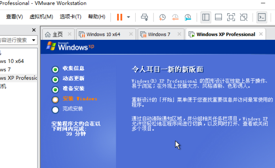275x168 pixels.
Task: Open the console view icon
Action: (x=262, y=17)
